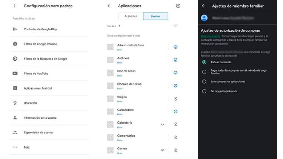Screen dimensions: 283x159
Task: Select 'Solo compras en aplicaciones' option
Action: 204,81
